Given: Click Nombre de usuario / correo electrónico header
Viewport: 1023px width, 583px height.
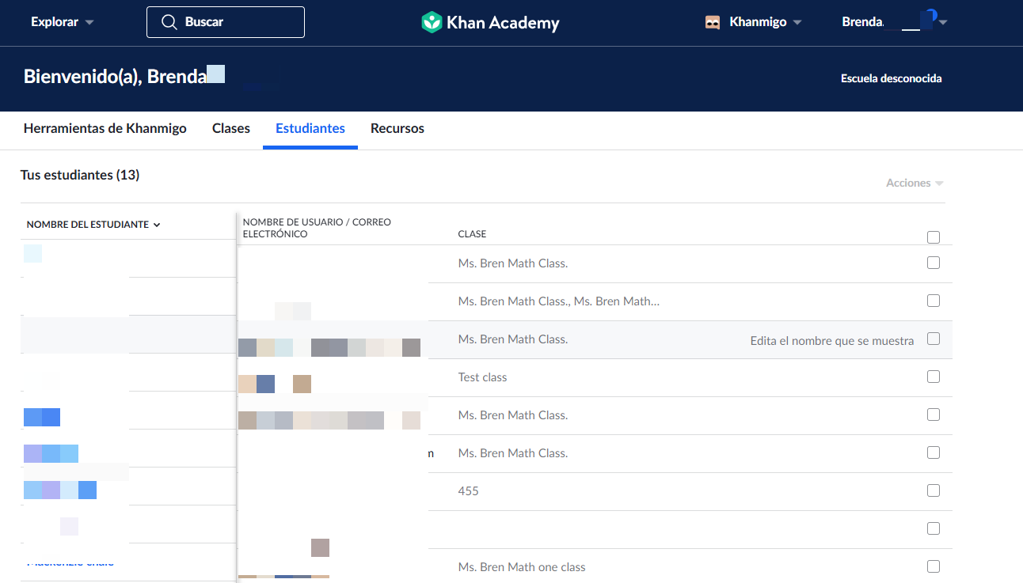Looking at the screenshot, I should coord(317,228).
